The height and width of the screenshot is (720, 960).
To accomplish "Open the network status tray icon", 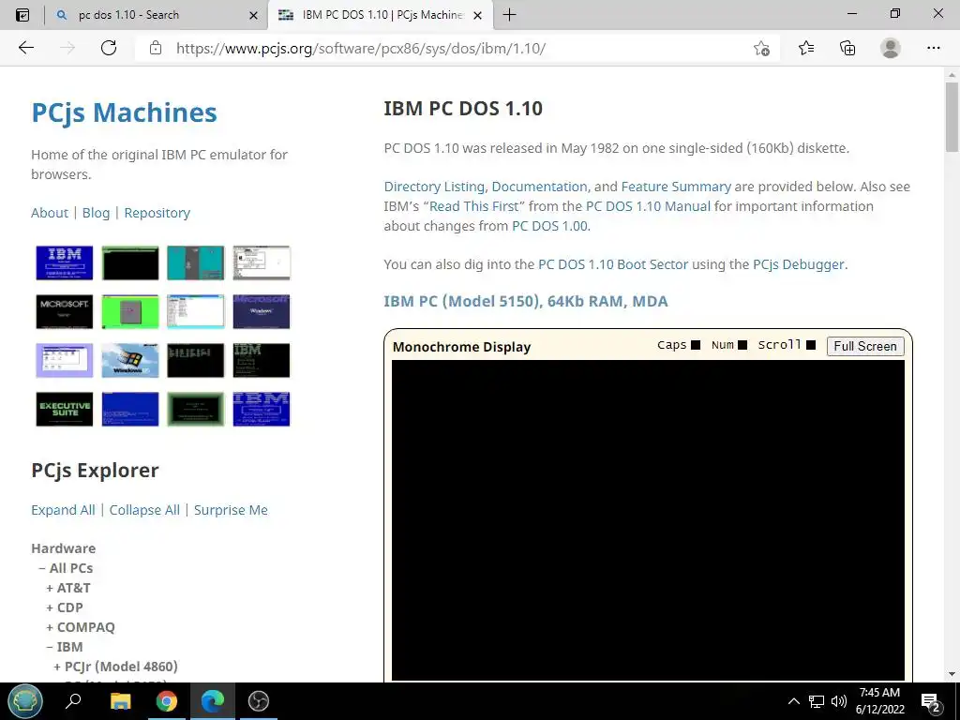I will [x=817, y=701].
